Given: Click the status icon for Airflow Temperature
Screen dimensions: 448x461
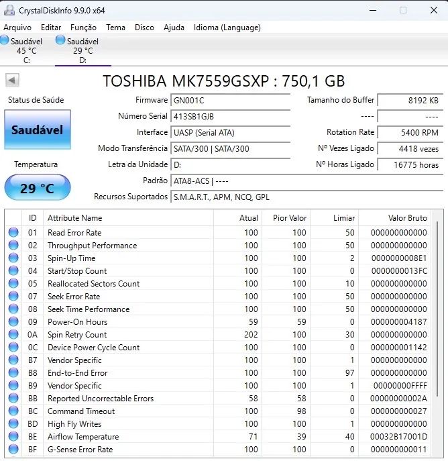Looking at the screenshot, I should [13, 436].
